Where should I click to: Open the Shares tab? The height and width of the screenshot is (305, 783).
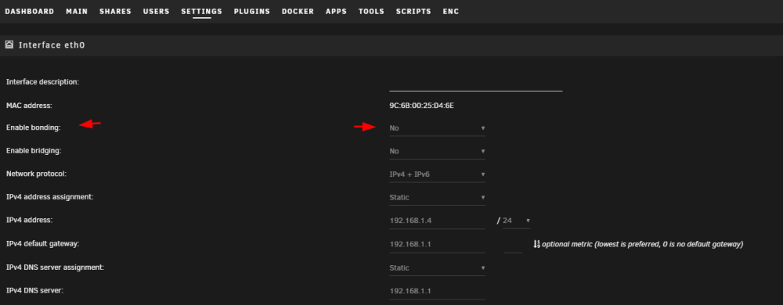click(x=115, y=12)
